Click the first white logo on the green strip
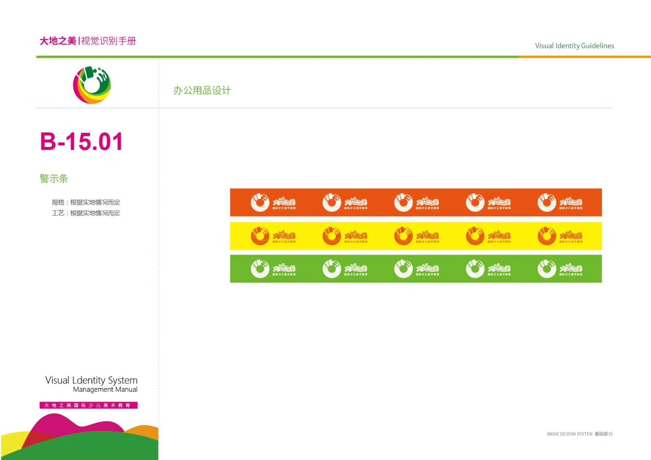The width and height of the screenshot is (651, 460). coord(273,269)
